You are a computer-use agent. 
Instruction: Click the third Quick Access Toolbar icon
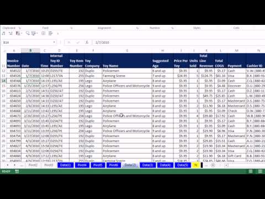coord(18,33)
